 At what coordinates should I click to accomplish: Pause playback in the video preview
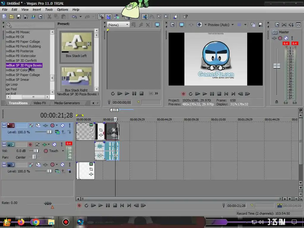click(x=212, y=94)
